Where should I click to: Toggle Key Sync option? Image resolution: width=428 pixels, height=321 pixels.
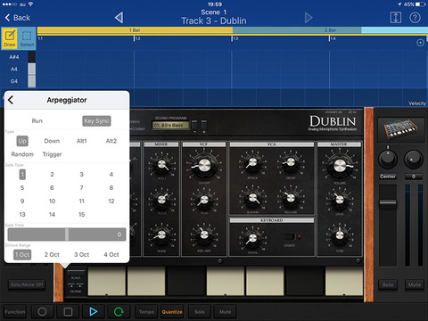pyautogui.click(x=96, y=121)
